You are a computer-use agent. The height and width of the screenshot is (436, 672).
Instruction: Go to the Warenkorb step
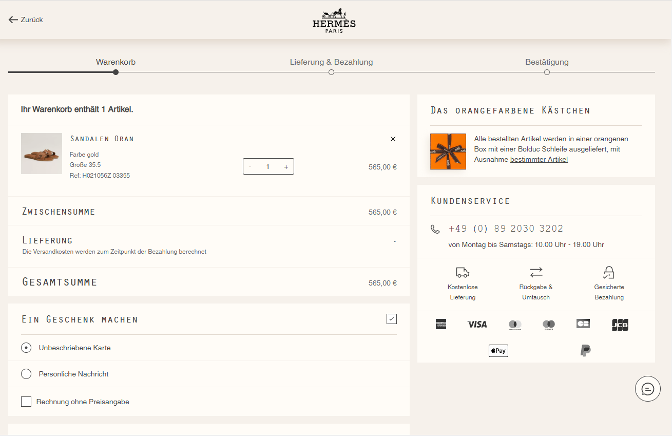coord(116,62)
